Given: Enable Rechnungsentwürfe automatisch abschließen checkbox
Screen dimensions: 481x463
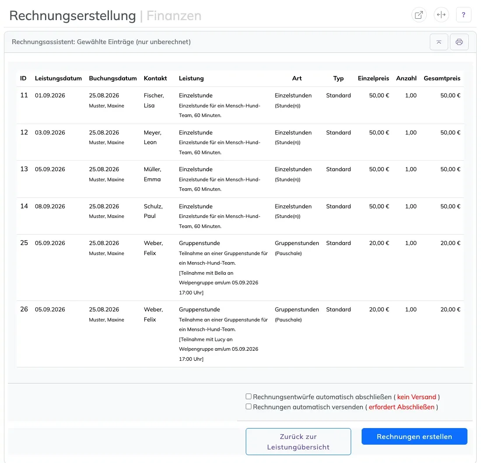Looking at the screenshot, I should click(248, 397).
